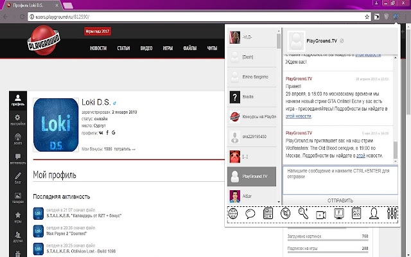Open лента feed in the sidebar
This screenshot has height=257, width=411.
coord(18,139)
